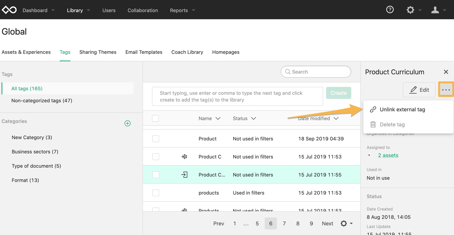Select New Category (3)
454x235 pixels.
pos(32,137)
